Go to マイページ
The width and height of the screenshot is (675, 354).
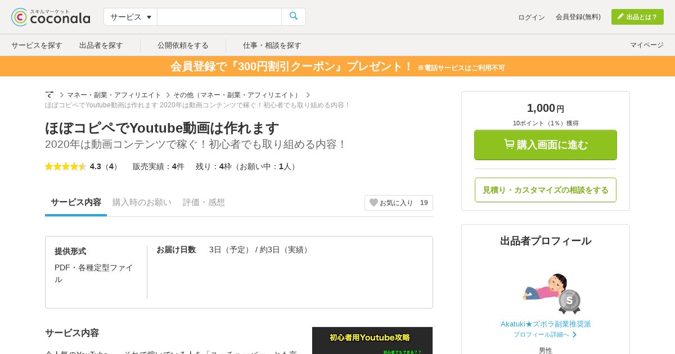647,45
